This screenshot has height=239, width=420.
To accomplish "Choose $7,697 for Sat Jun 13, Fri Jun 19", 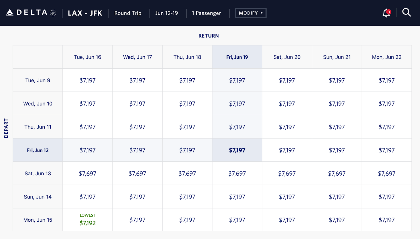I will point(237,174).
